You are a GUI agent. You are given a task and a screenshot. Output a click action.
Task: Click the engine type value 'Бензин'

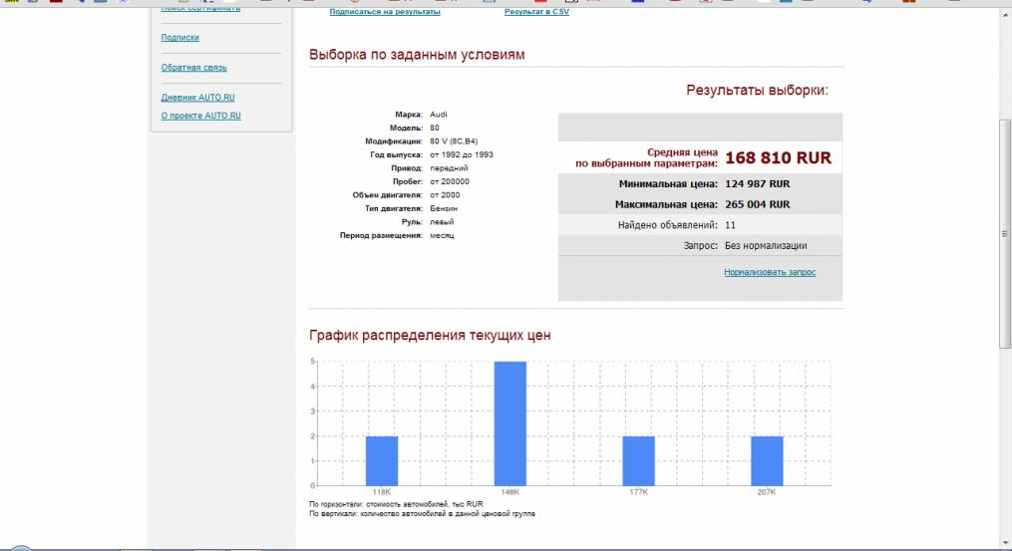(444, 209)
